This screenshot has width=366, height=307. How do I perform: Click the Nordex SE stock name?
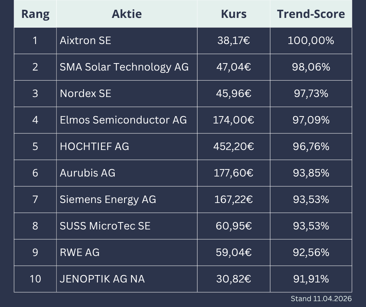coord(85,94)
